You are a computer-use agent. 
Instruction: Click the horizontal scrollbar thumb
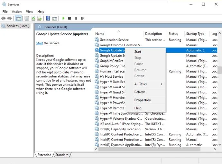(x=149, y=149)
